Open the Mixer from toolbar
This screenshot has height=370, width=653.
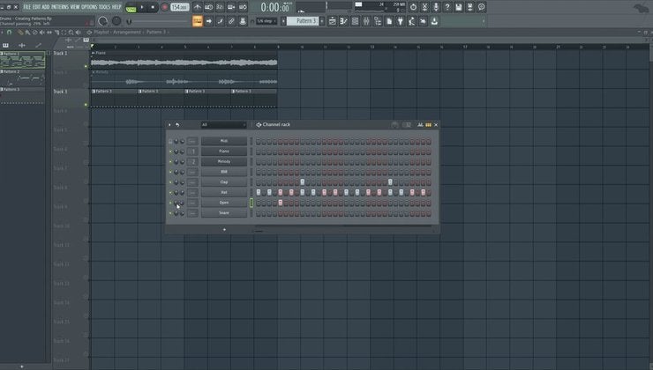point(366,21)
